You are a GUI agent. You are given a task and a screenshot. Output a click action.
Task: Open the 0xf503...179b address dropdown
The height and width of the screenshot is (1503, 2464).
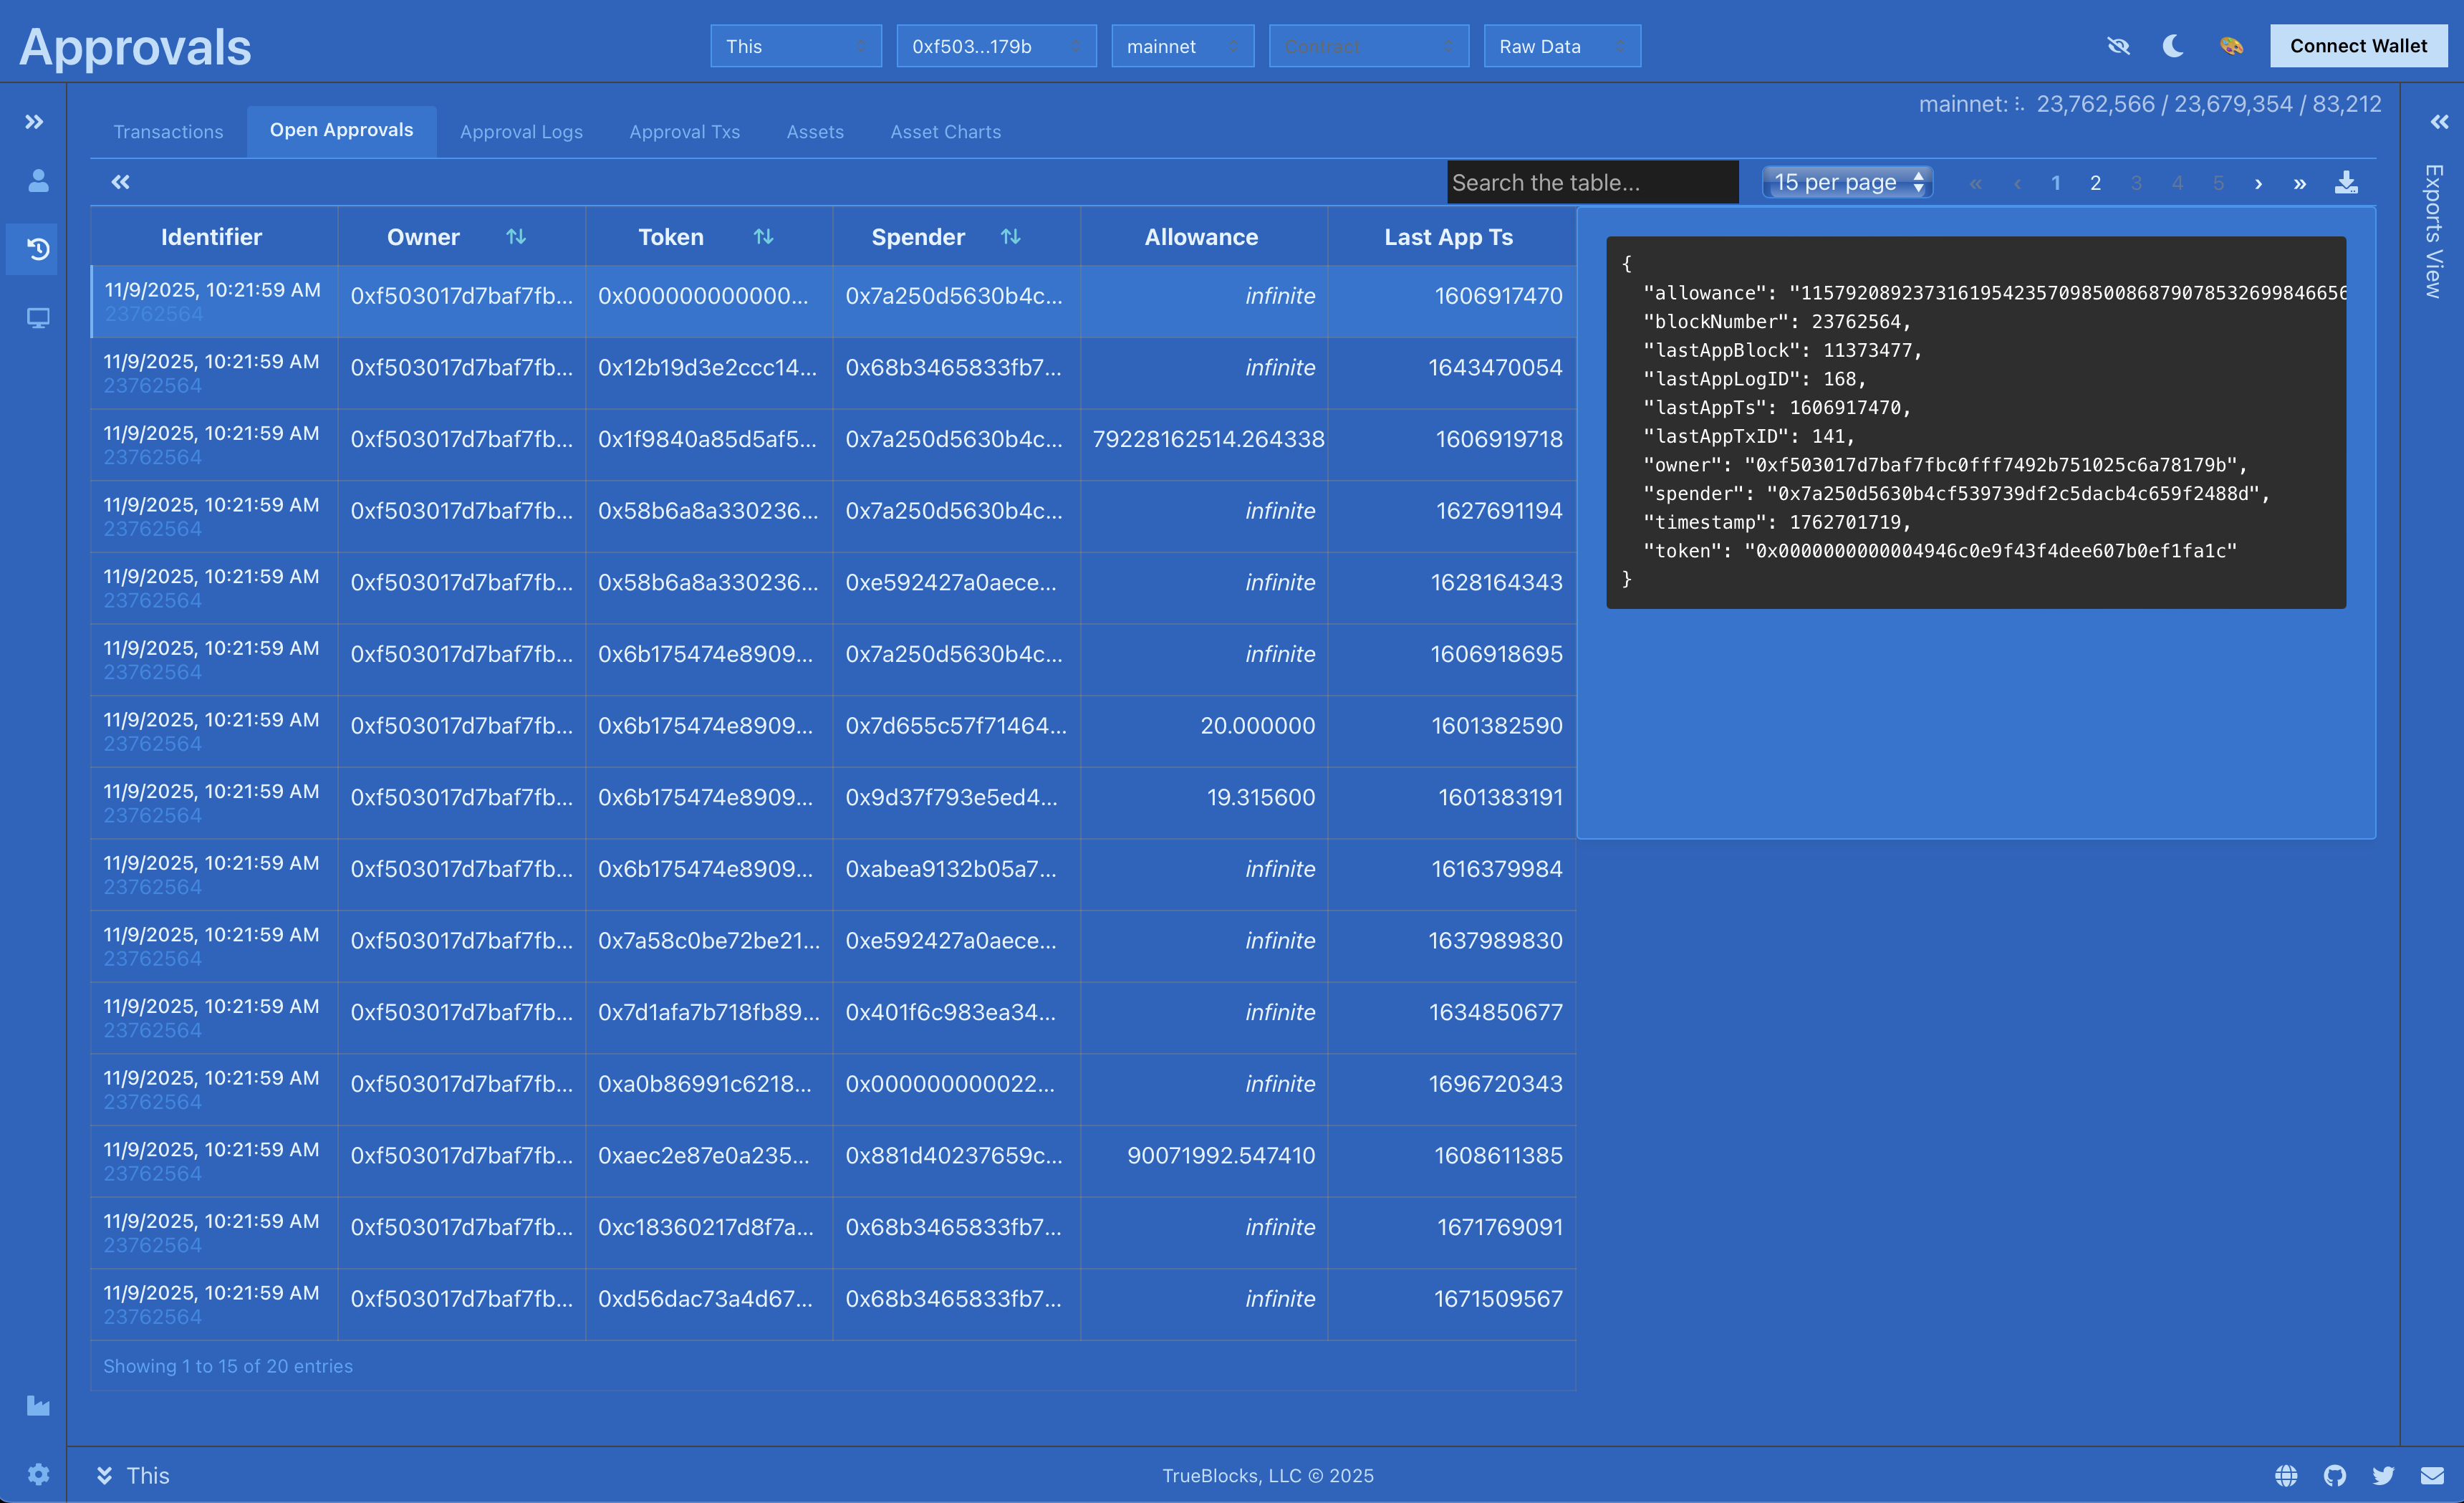coord(996,46)
